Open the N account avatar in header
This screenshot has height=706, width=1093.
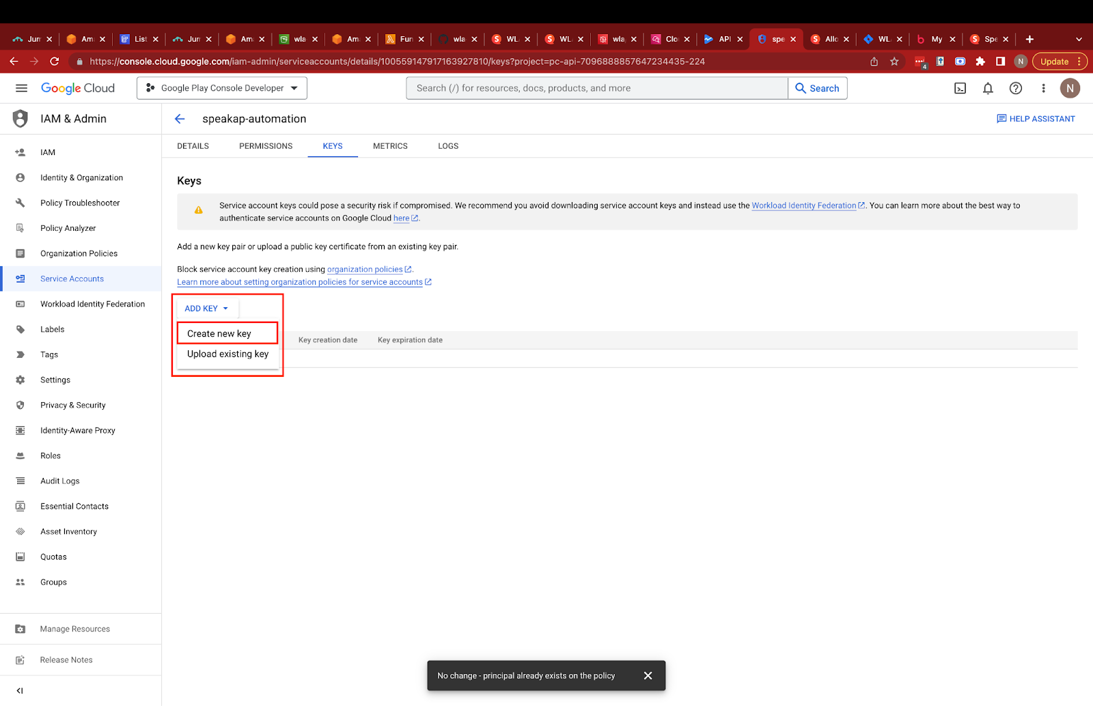coord(1070,88)
